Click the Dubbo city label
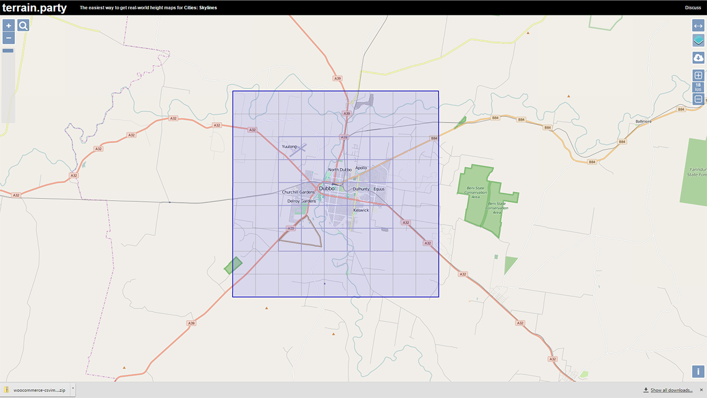This screenshot has width=707, height=398. [x=327, y=188]
